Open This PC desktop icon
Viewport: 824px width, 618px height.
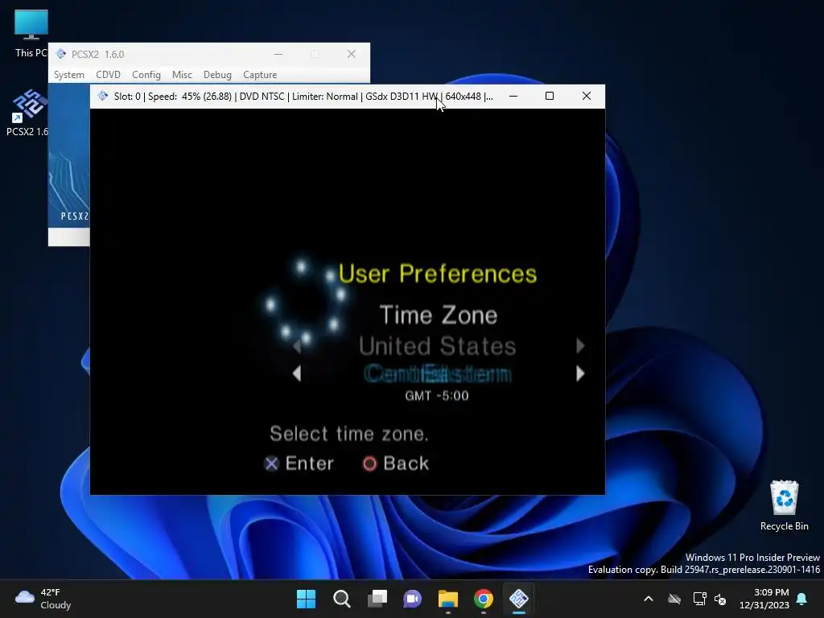31,33
